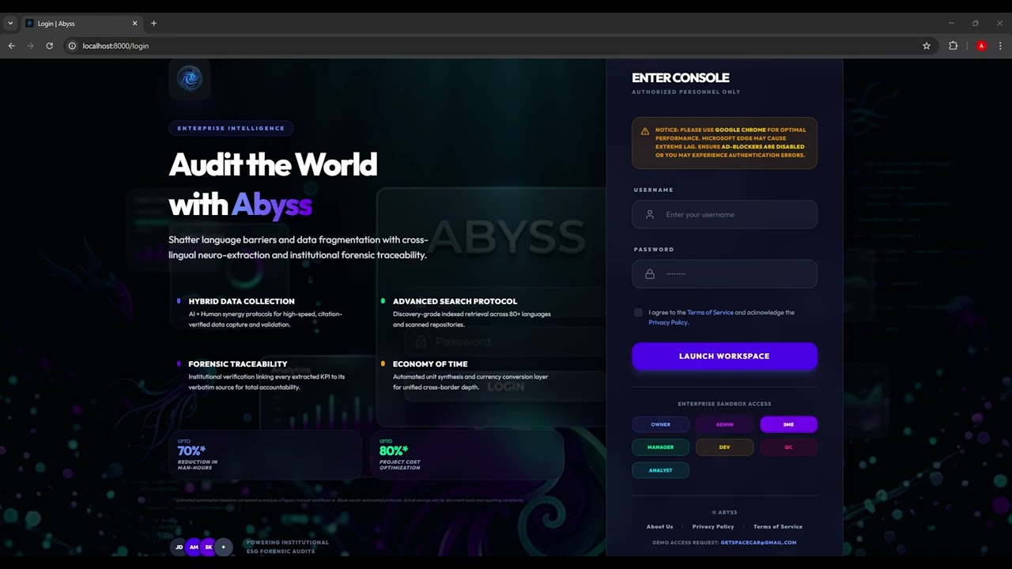Open Chrome profile avatar
Image resolution: width=1012 pixels, height=569 pixels.
[x=981, y=46]
